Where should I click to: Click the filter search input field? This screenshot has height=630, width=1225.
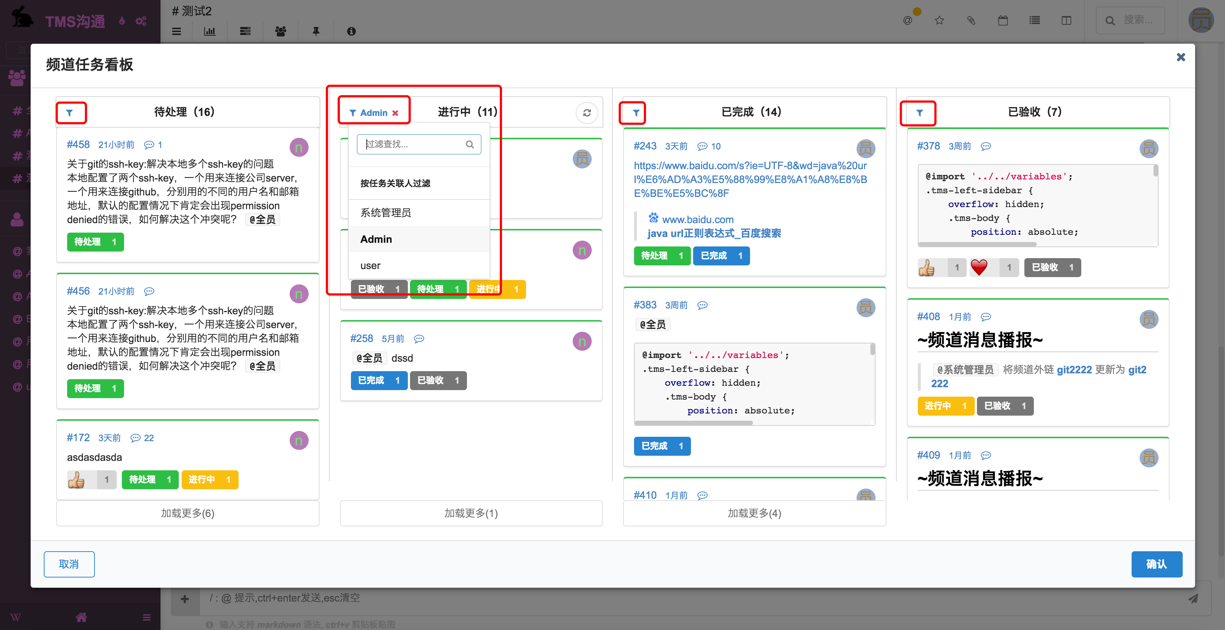tap(418, 144)
